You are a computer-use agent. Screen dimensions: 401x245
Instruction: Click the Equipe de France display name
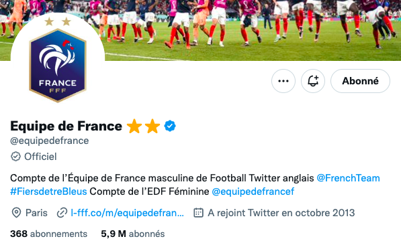tap(66, 126)
